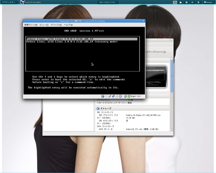Image resolution: width=216 pixels, height=173 pixels.
Task: Close the Fedora16_TC1 VM window
Action: (143, 21)
